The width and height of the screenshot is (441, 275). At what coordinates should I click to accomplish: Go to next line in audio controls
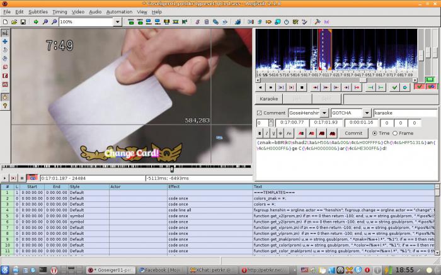[x=270, y=87]
